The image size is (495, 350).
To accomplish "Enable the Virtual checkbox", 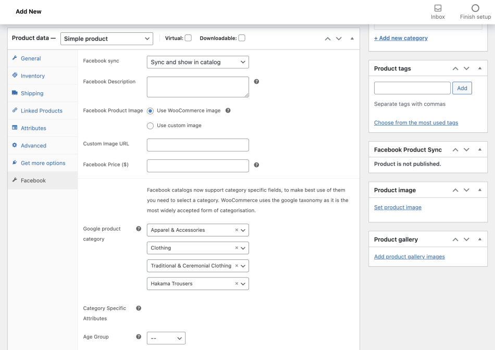I will (188, 38).
